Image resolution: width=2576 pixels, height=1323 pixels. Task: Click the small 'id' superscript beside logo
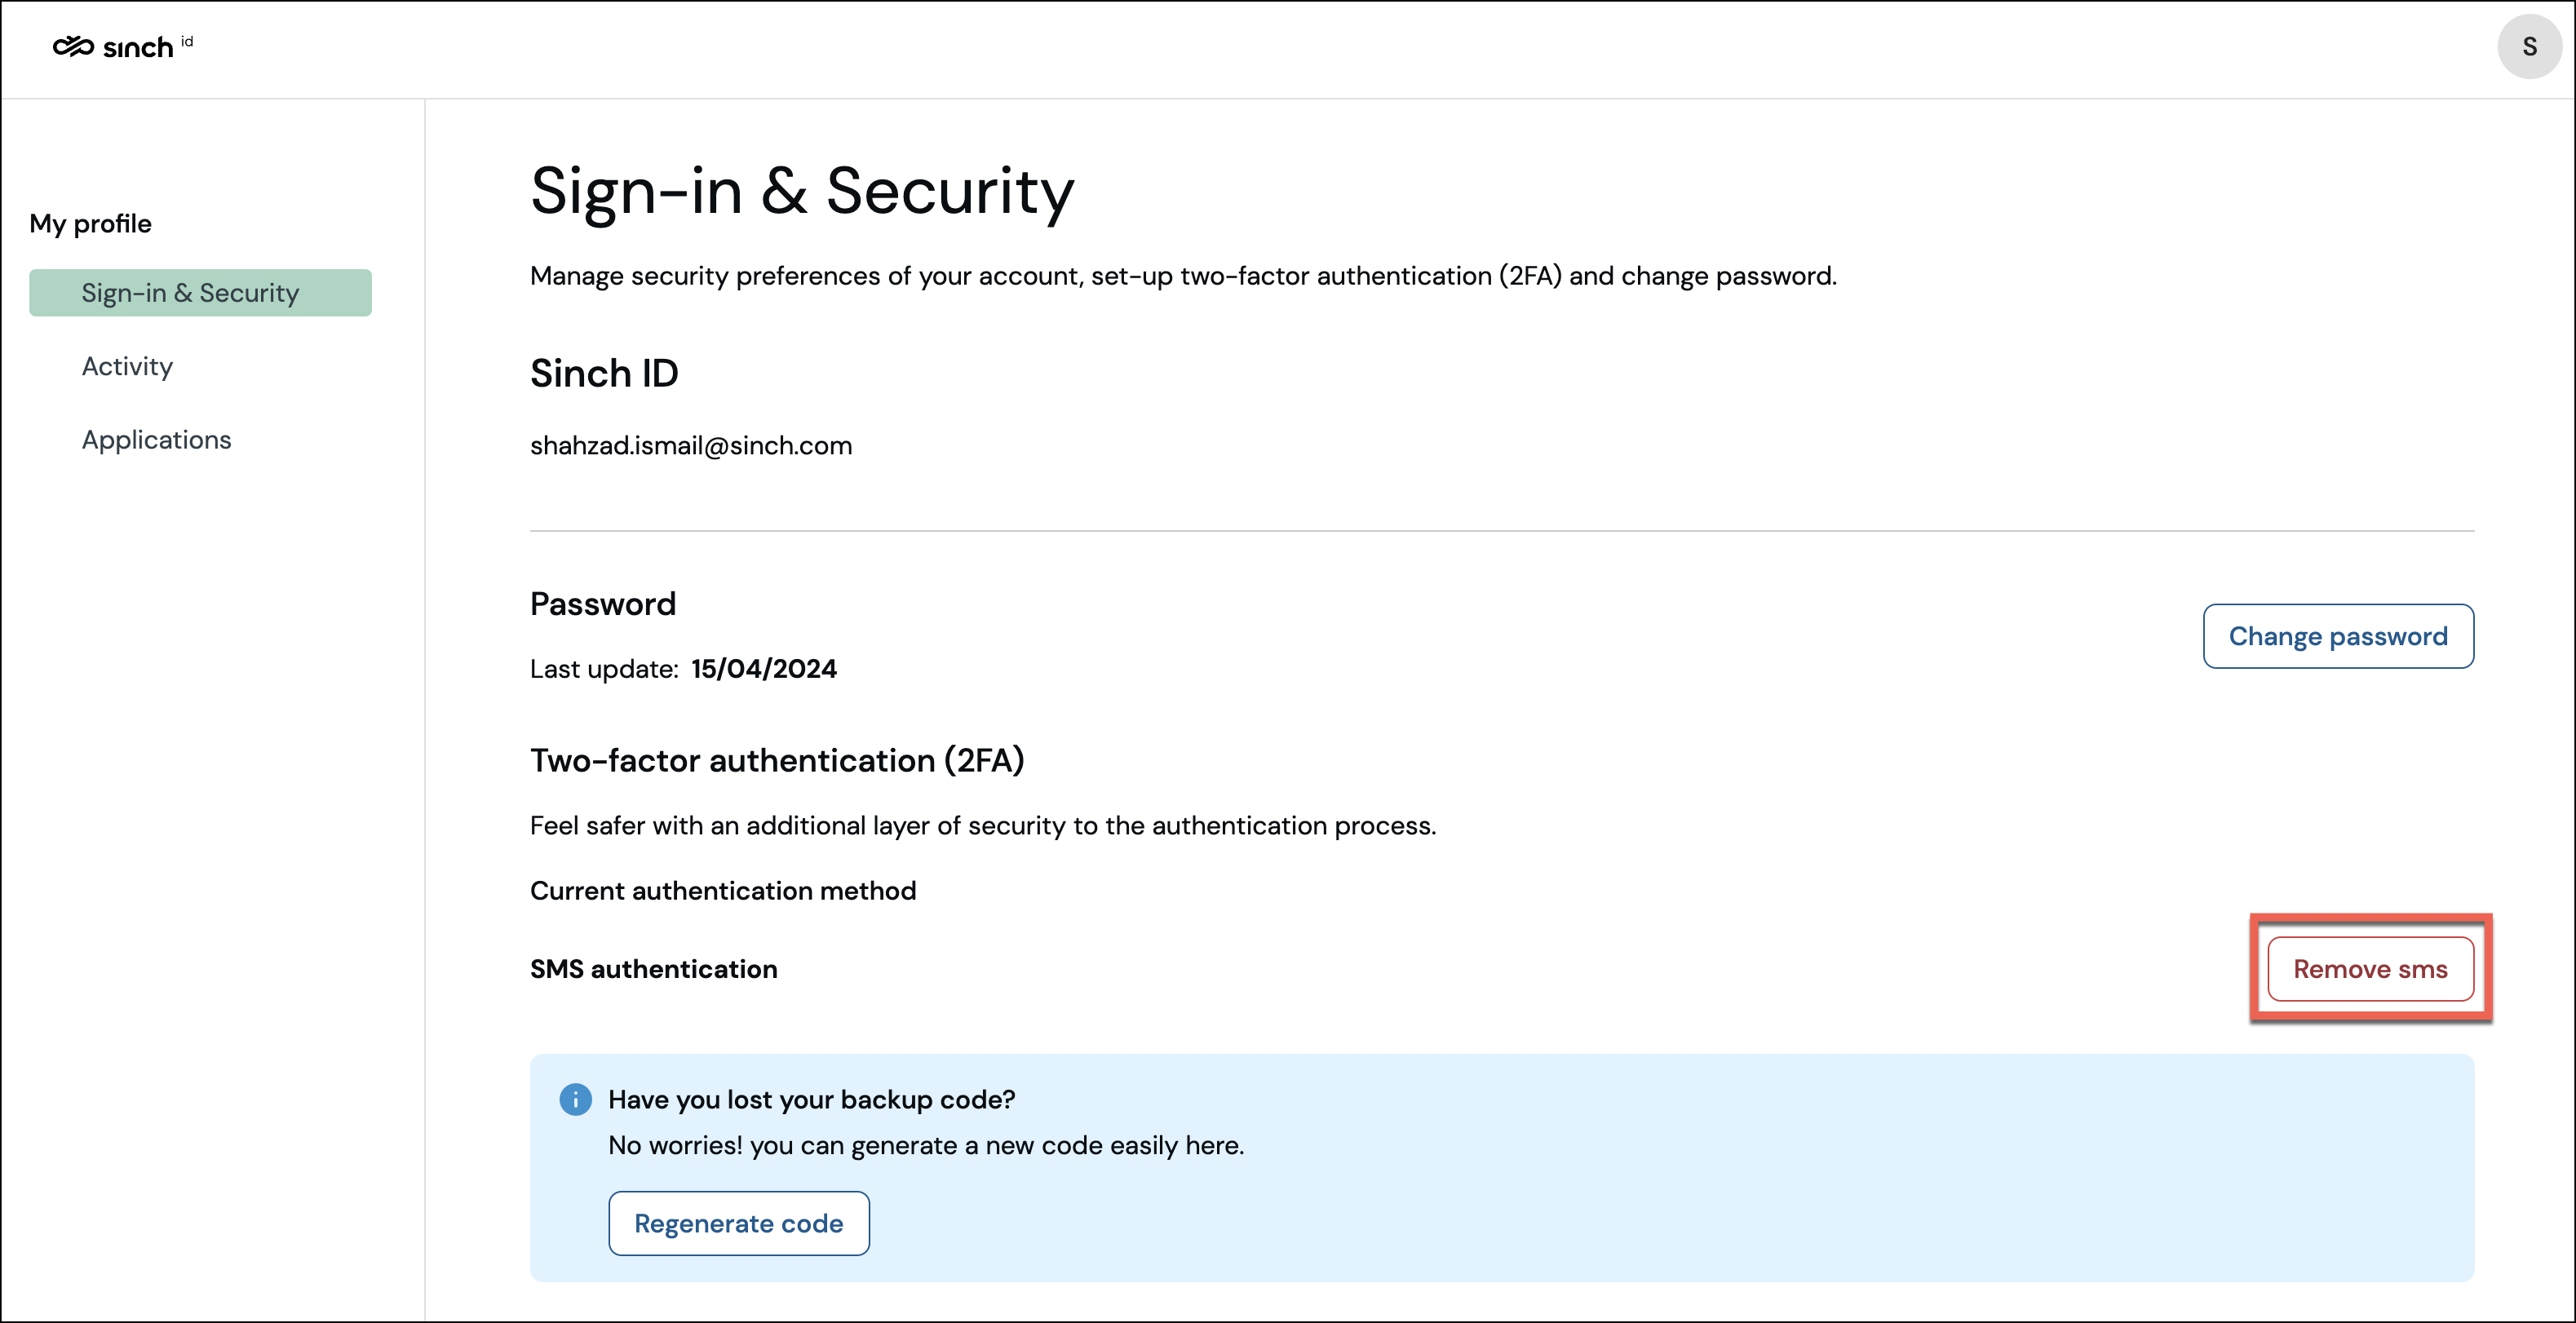click(187, 41)
